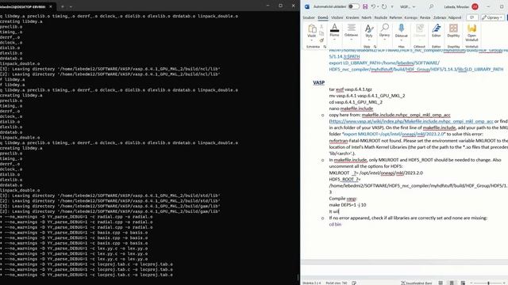Expand the Úpravy find and replace group
508x285 pixels.
[x=384, y=32]
